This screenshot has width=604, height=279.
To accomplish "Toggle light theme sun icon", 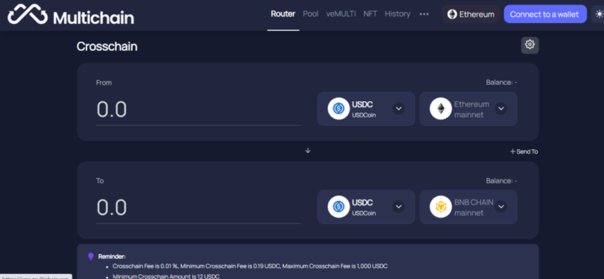I will (599, 14).
